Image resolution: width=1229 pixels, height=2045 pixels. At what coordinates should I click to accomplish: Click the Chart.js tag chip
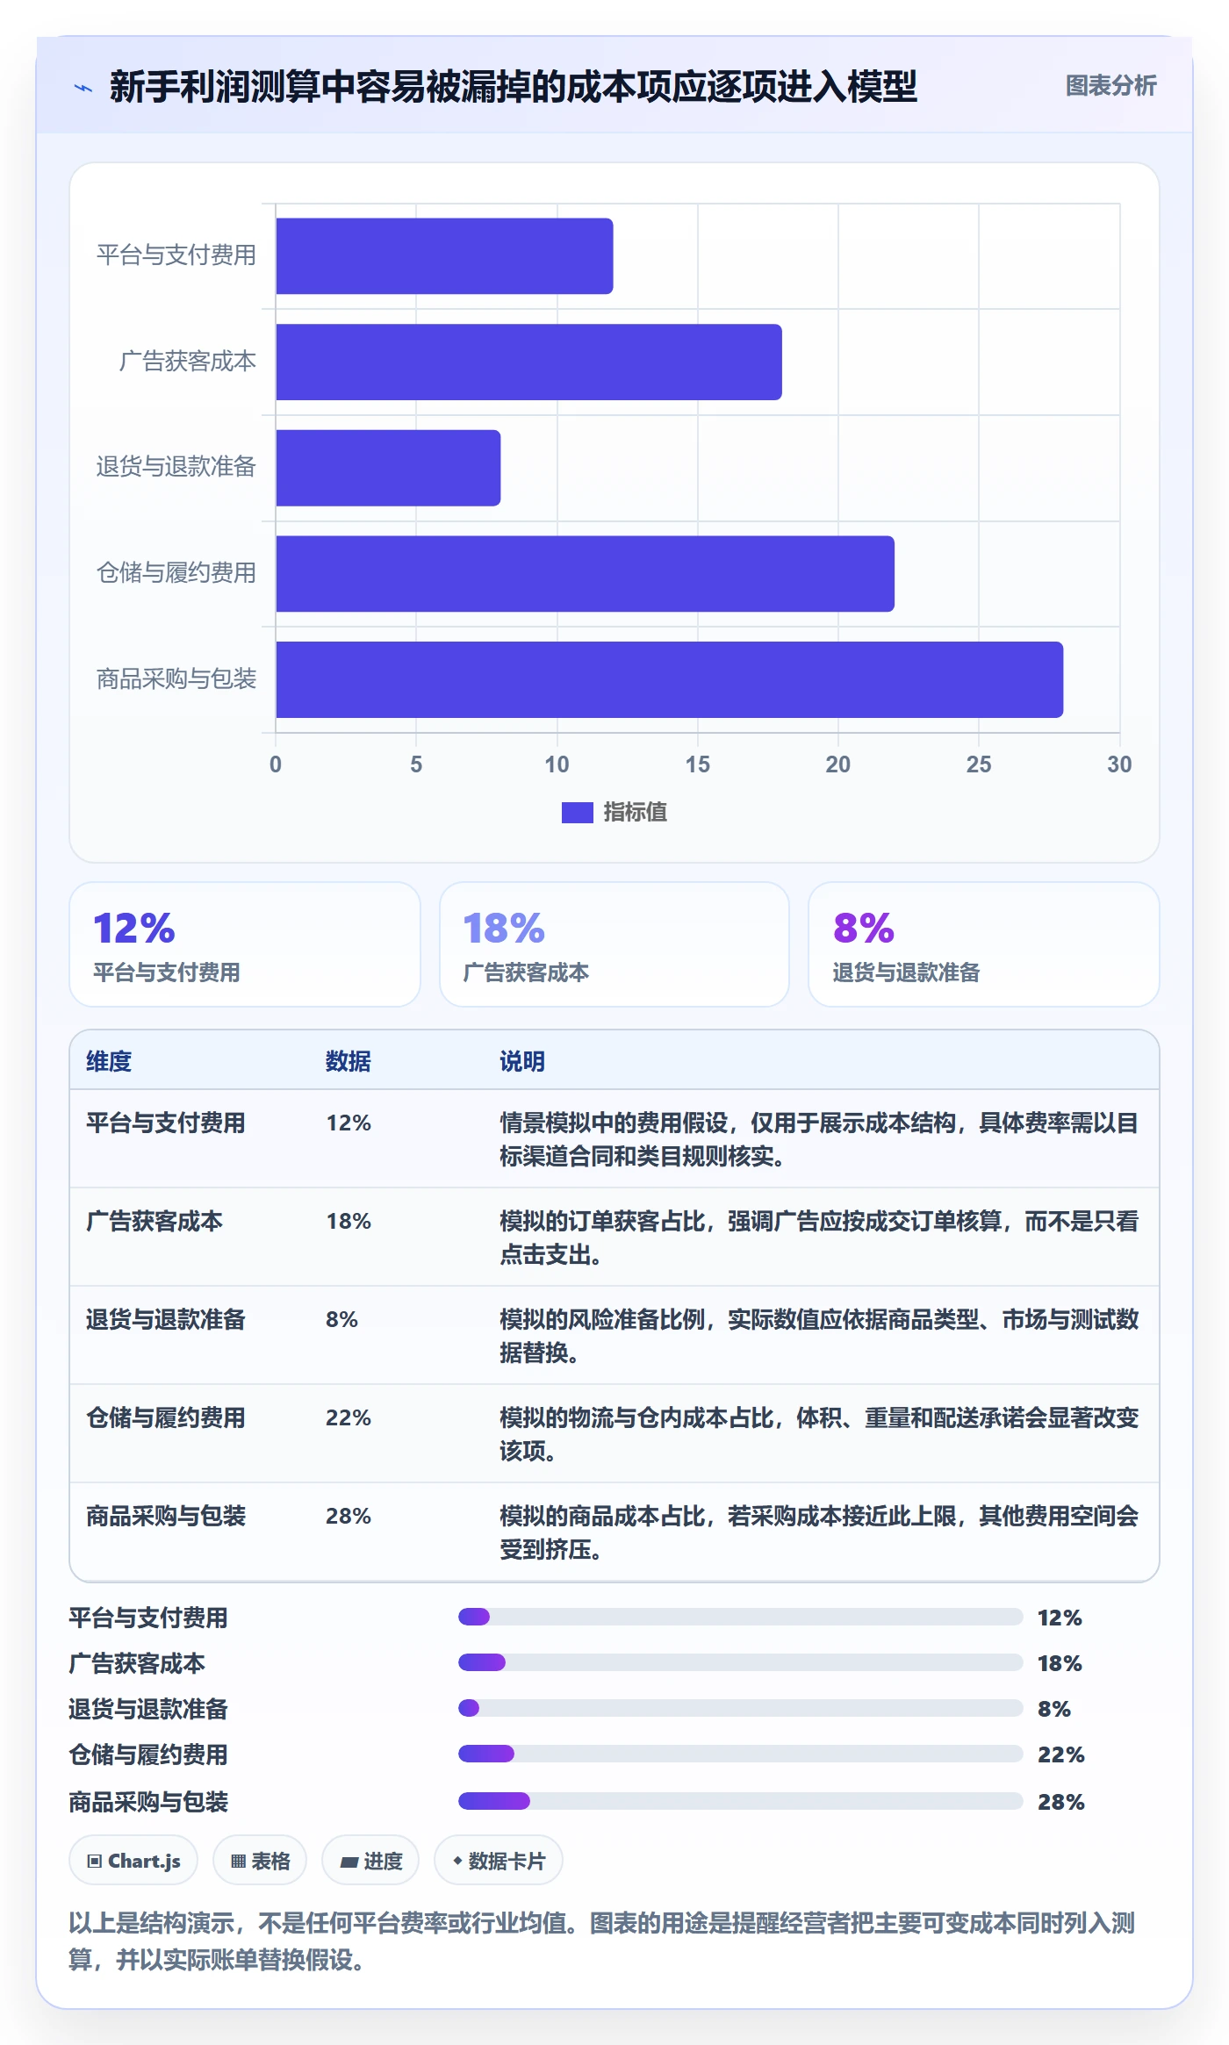click(x=133, y=1861)
